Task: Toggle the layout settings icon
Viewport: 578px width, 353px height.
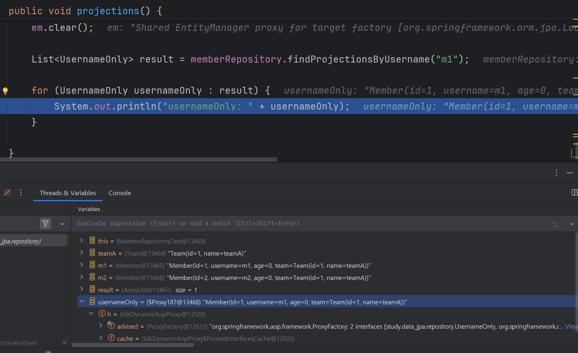Action: pyautogui.click(x=574, y=192)
